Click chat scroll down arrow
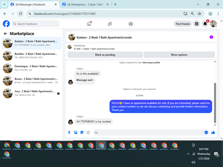 pyautogui.click(x=215, y=125)
